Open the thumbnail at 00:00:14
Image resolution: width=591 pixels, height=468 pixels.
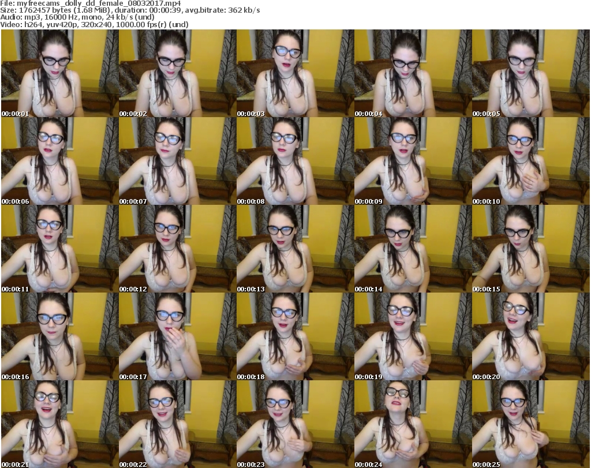tap(413, 249)
